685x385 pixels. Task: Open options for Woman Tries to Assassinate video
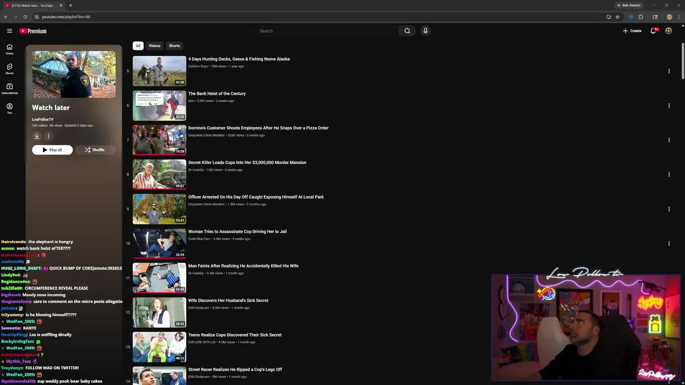click(x=669, y=243)
